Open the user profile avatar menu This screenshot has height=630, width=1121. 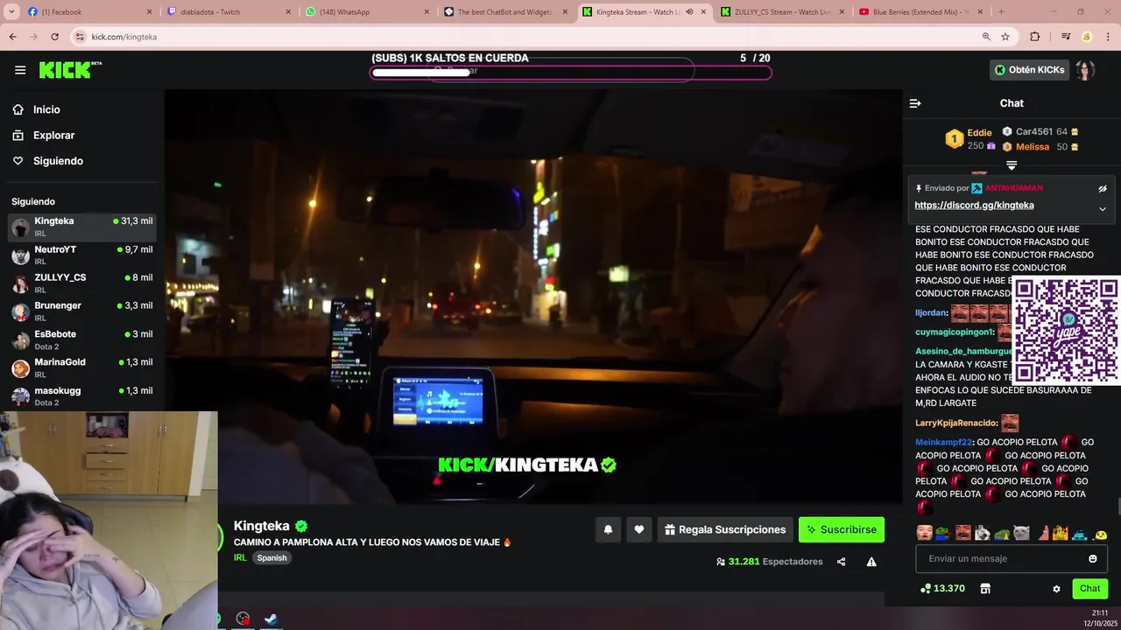click(1085, 70)
